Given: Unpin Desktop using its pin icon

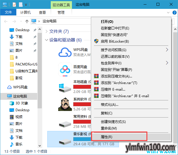Looking at the screenshot, I should [x=35, y=30].
